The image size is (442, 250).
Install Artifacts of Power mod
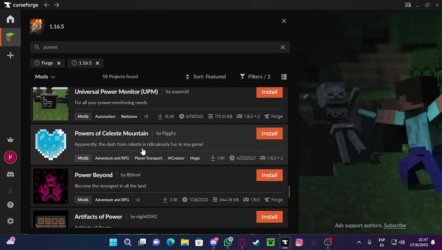coord(269,217)
